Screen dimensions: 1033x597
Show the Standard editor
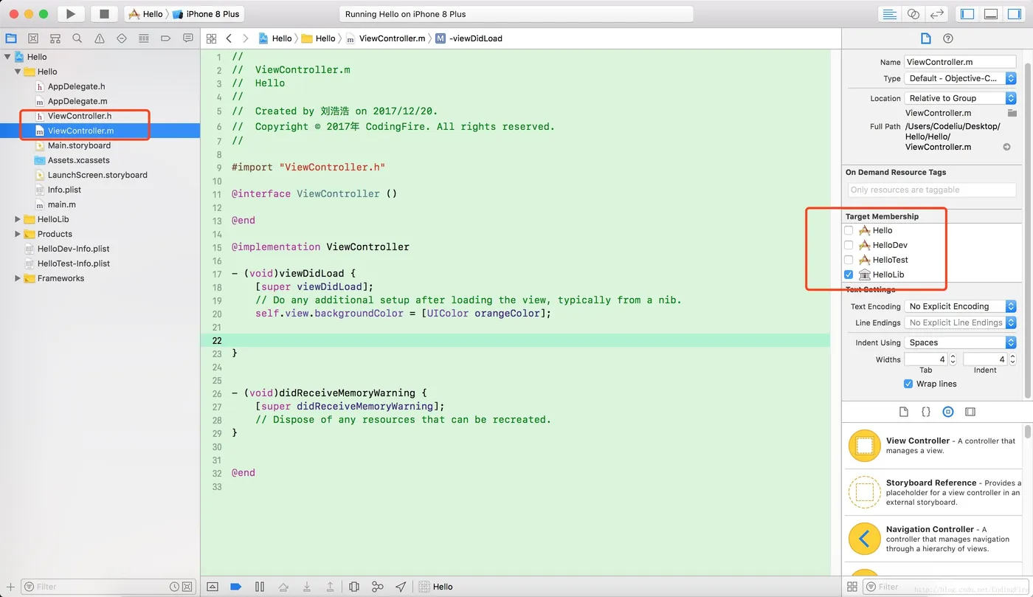pos(890,14)
